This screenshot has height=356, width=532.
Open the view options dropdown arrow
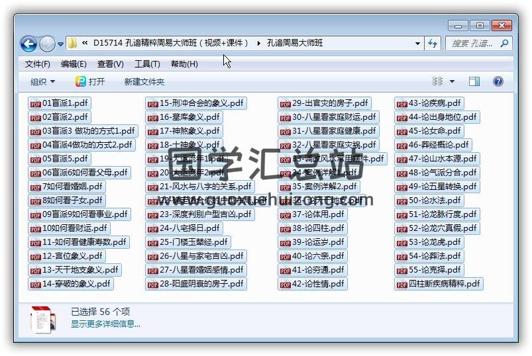[452, 81]
